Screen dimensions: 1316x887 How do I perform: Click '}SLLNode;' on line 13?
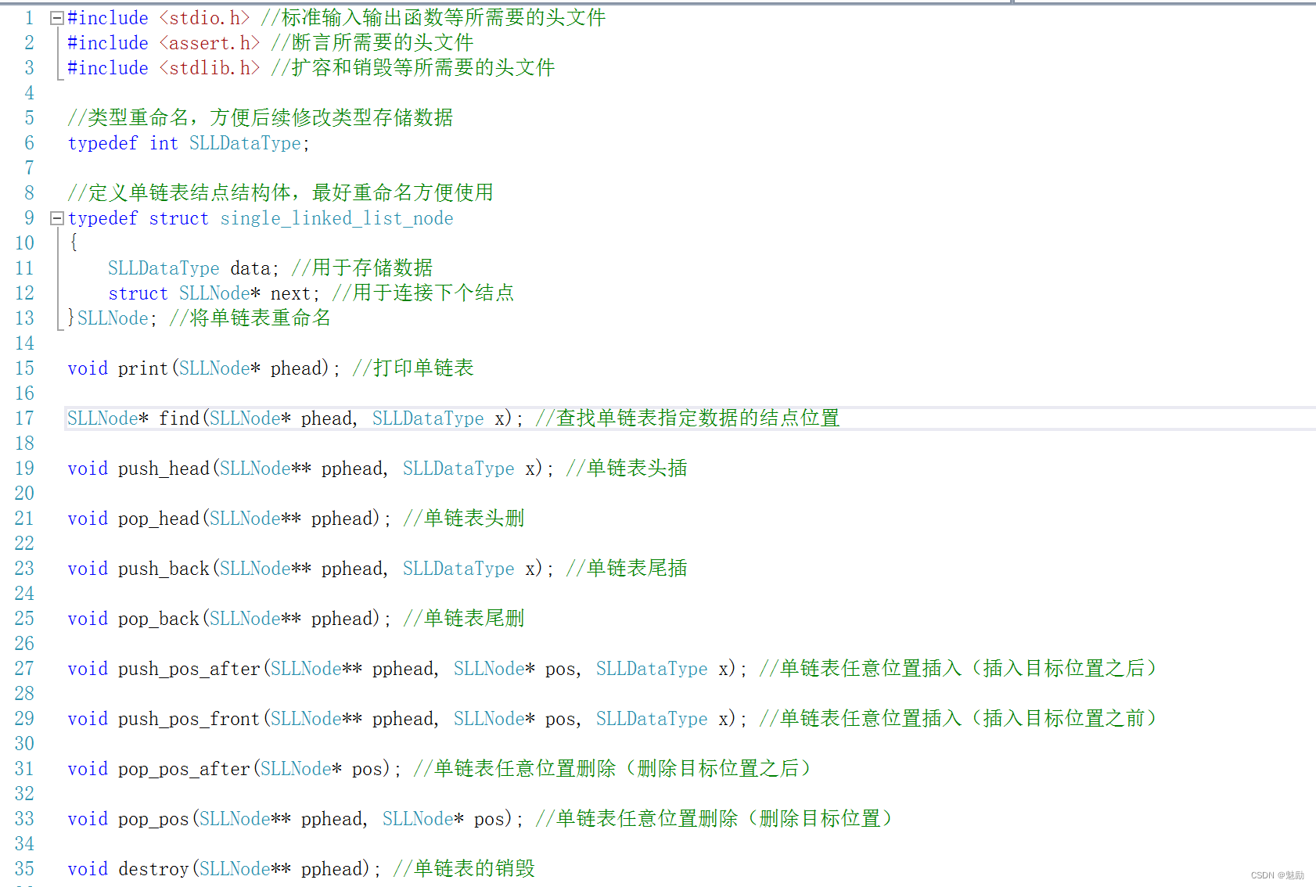tap(112, 318)
